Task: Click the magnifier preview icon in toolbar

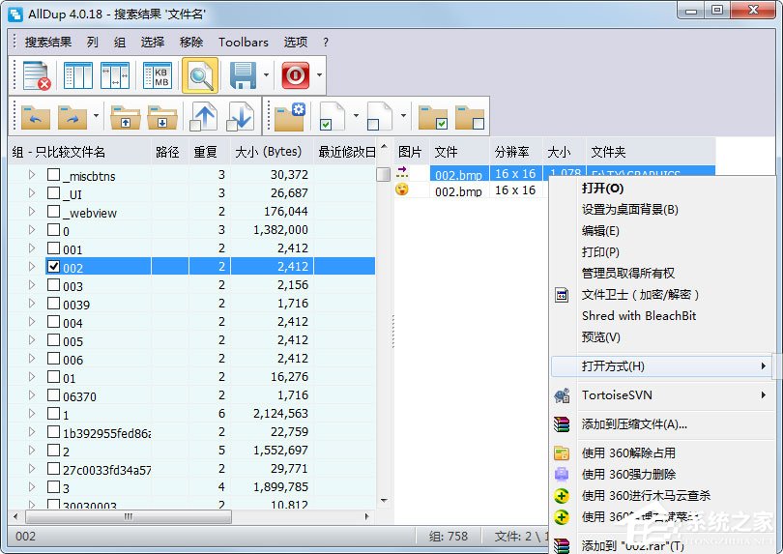Action: coord(200,75)
